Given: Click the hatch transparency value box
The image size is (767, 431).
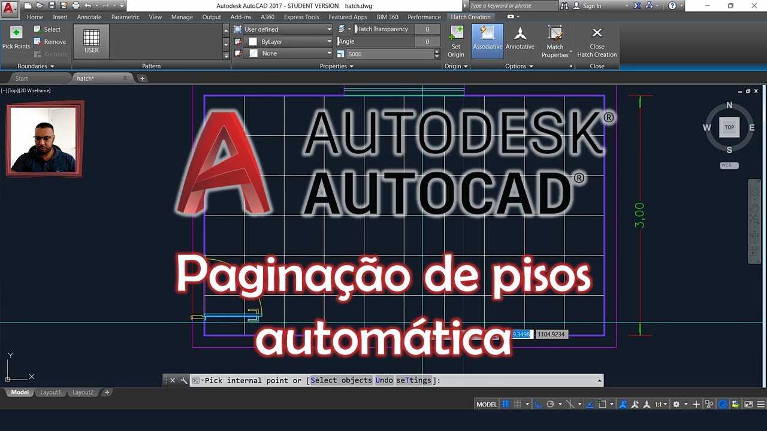Looking at the screenshot, I should point(427,29).
